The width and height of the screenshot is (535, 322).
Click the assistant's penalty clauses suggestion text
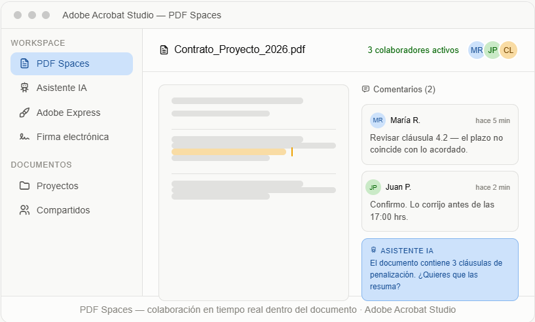tap(436, 275)
